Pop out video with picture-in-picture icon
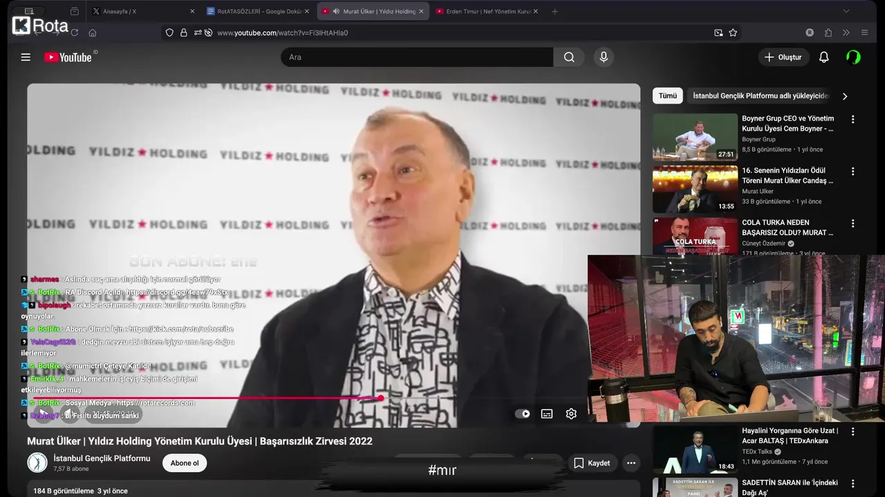The width and height of the screenshot is (885, 497). coord(718,32)
